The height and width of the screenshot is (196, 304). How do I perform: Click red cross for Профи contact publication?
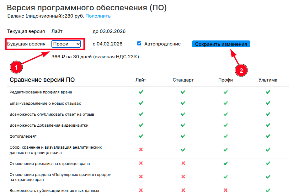(225, 190)
